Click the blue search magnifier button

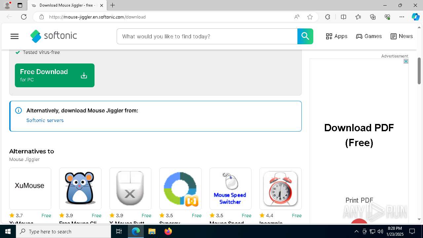(305, 36)
